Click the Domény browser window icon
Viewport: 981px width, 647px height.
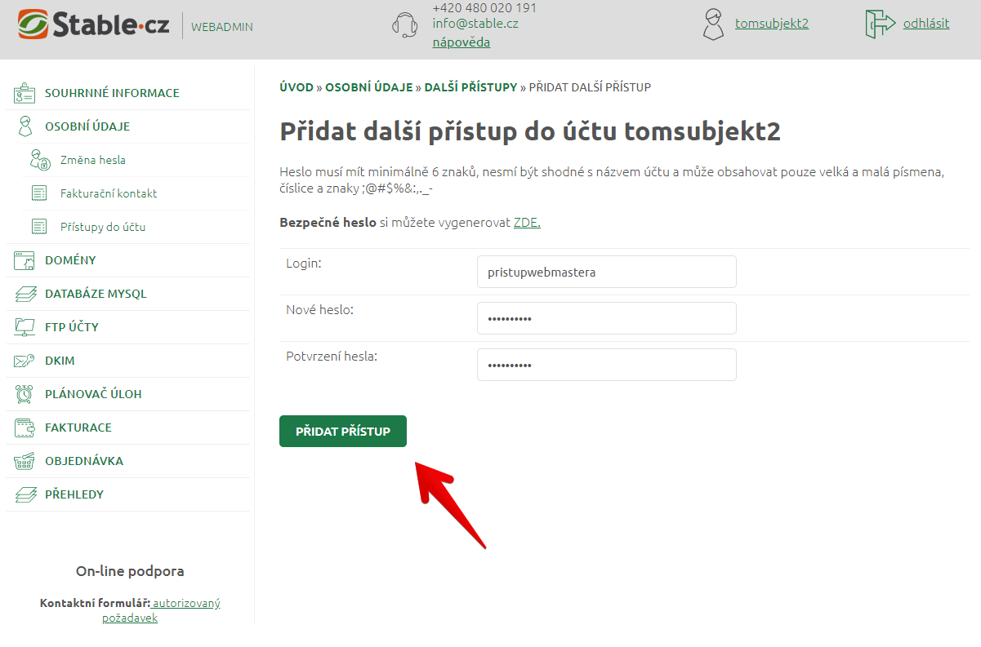[x=24, y=261]
